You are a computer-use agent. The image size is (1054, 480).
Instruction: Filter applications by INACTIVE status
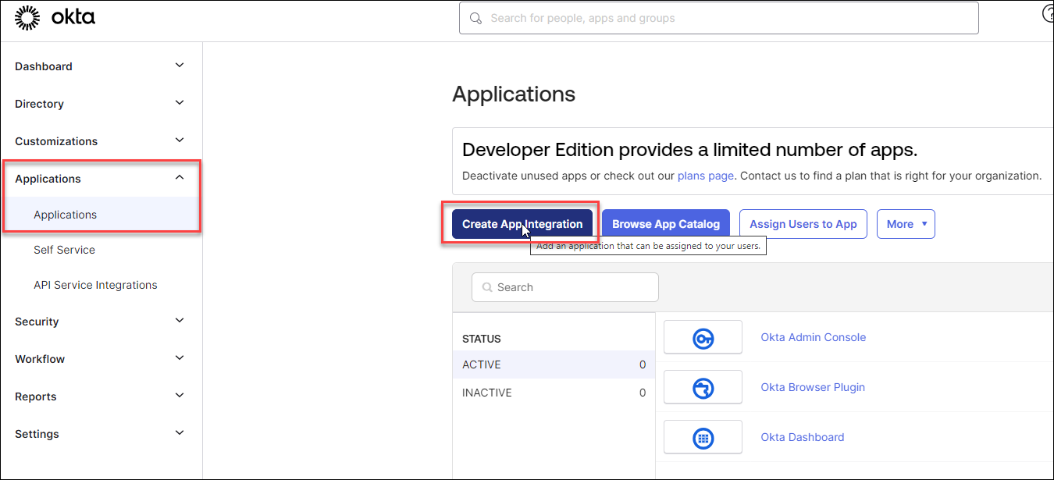[486, 393]
